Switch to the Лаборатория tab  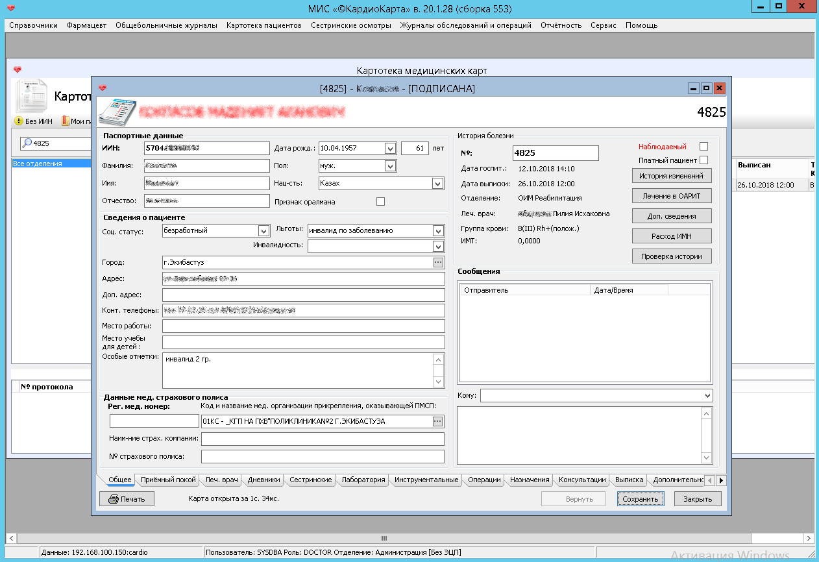coord(363,480)
